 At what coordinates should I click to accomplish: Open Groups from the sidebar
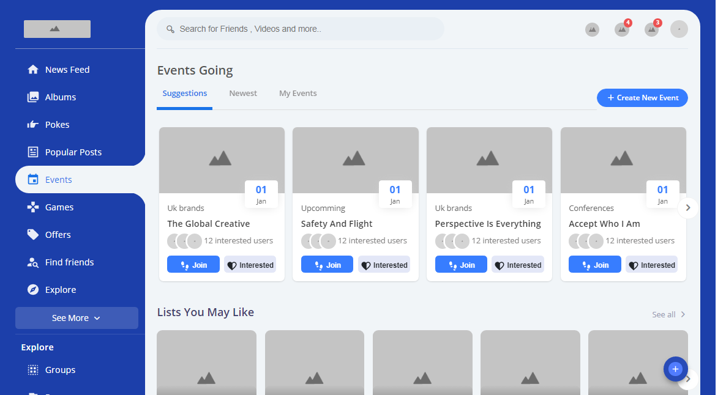coord(60,370)
